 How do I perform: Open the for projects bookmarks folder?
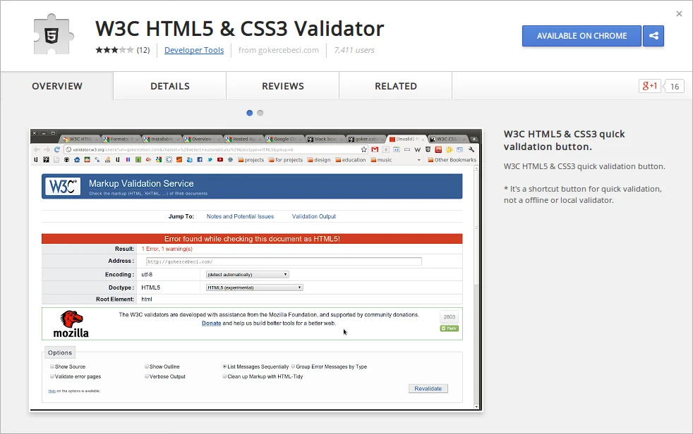tap(286, 160)
